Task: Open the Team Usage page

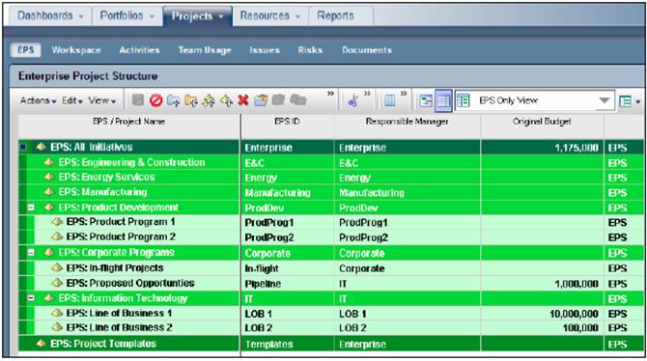Action: pos(205,50)
